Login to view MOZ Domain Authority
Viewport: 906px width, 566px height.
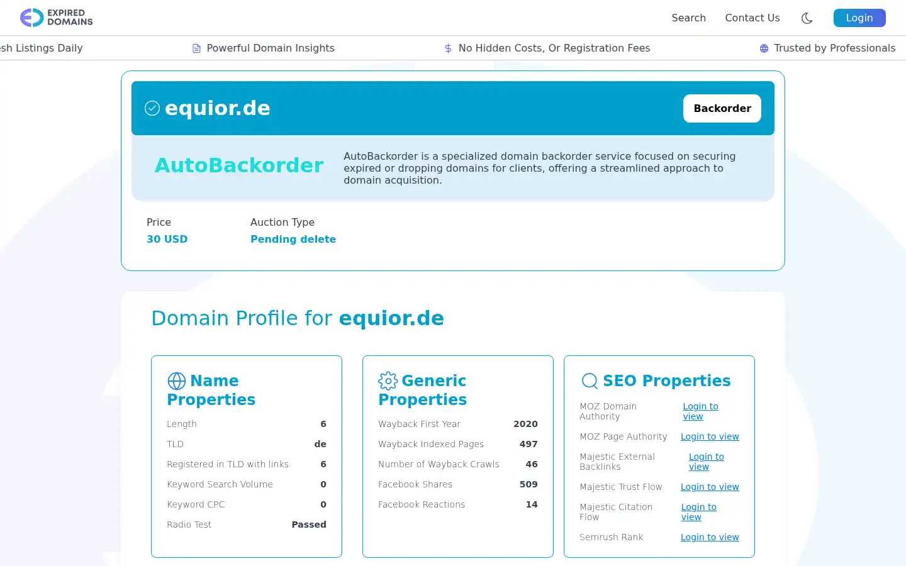[x=700, y=411]
